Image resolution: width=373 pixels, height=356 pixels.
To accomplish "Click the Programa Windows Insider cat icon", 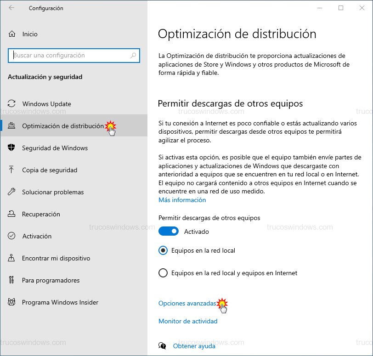I will pyautogui.click(x=12, y=302).
